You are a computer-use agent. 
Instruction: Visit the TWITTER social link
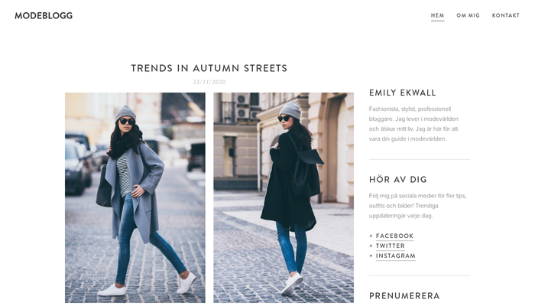pyautogui.click(x=391, y=246)
